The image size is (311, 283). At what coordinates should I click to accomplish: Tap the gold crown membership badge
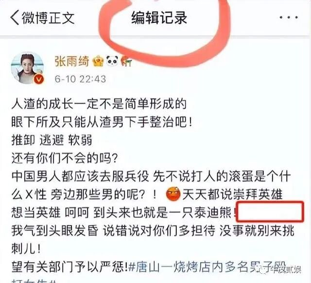click(x=98, y=61)
